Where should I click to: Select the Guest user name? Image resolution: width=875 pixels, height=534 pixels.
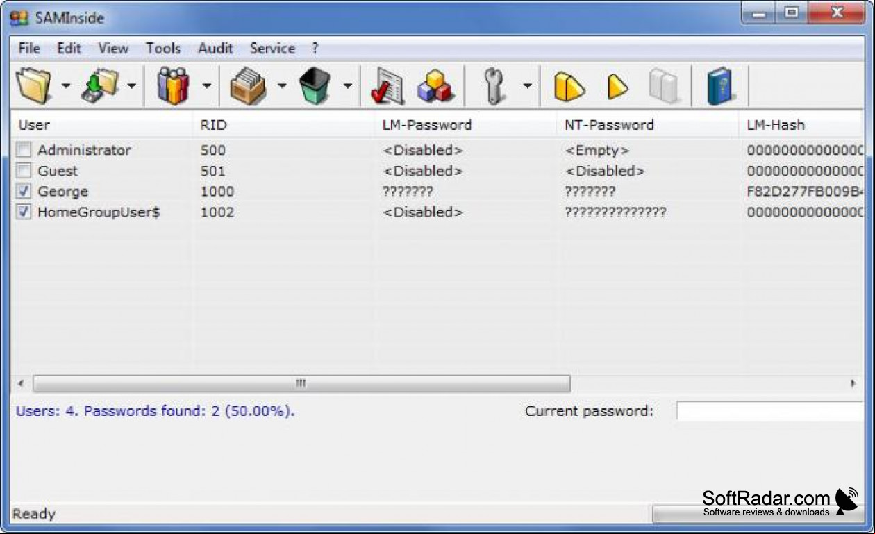(x=58, y=171)
